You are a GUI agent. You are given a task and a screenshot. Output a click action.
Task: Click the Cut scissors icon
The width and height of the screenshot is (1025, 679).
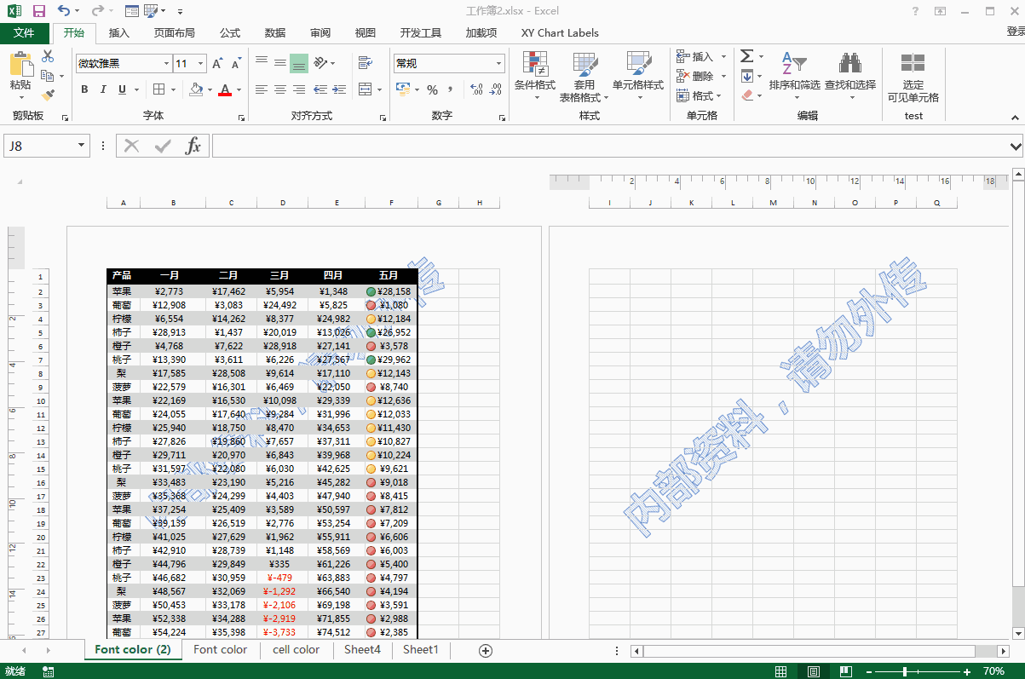click(48, 56)
